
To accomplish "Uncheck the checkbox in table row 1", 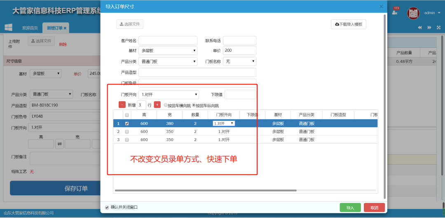I will (127, 123).
